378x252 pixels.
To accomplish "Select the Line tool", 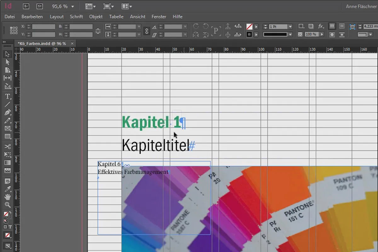I will pyautogui.click(x=8, y=104).
